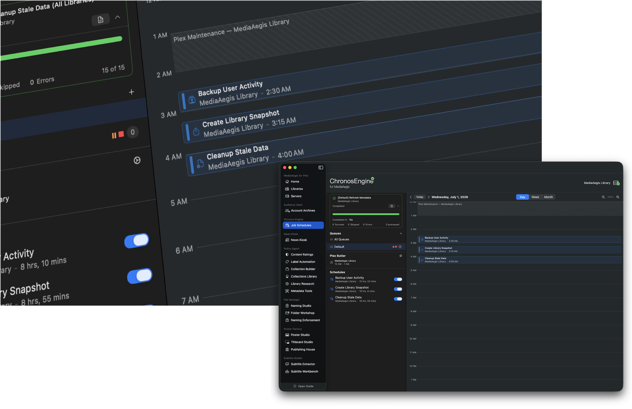The height and width of the screenshot is (409, 632).
Task: Stop the Default queue with the red square
Action: coord(396,247)
